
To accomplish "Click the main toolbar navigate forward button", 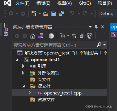I will 23,13.
